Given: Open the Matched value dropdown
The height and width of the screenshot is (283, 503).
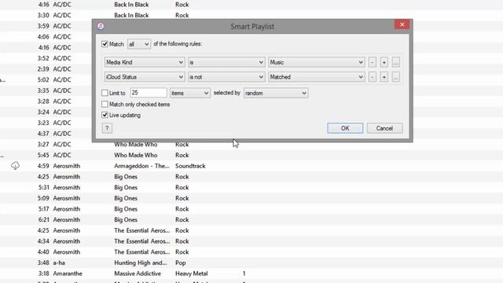Looking at the screenshot, I should 317,77.
